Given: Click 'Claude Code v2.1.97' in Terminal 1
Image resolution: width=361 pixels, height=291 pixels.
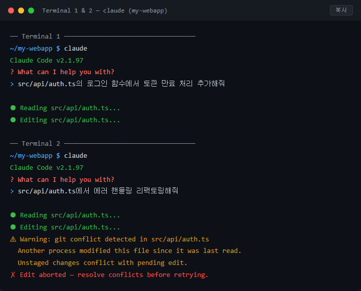Looking at the screenshot, I should tap(47, 60).
